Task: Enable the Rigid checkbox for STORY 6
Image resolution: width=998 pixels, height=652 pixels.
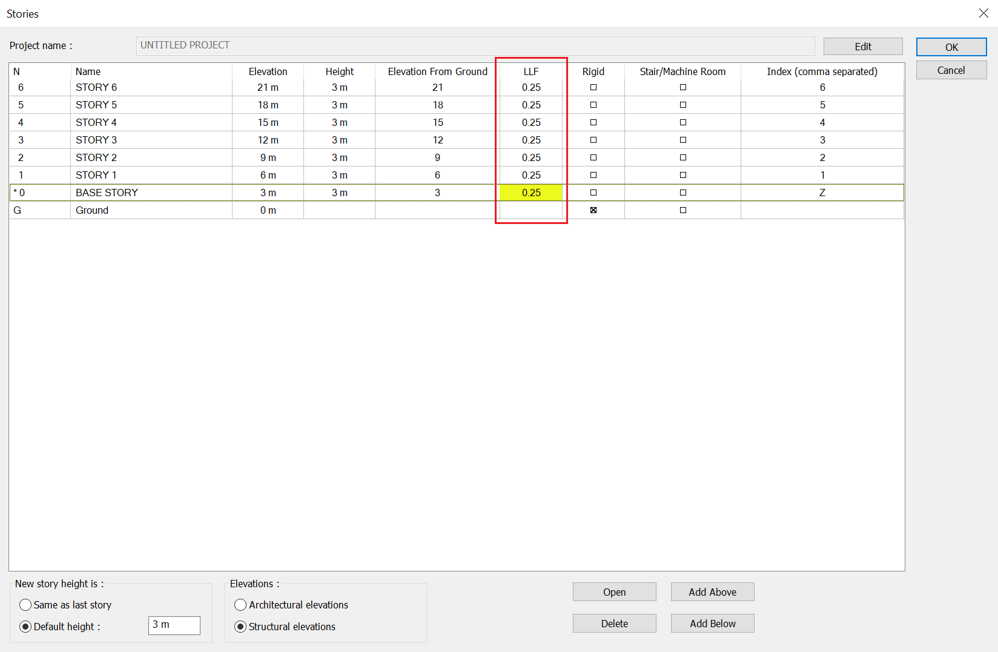Action: coord(593,87)
